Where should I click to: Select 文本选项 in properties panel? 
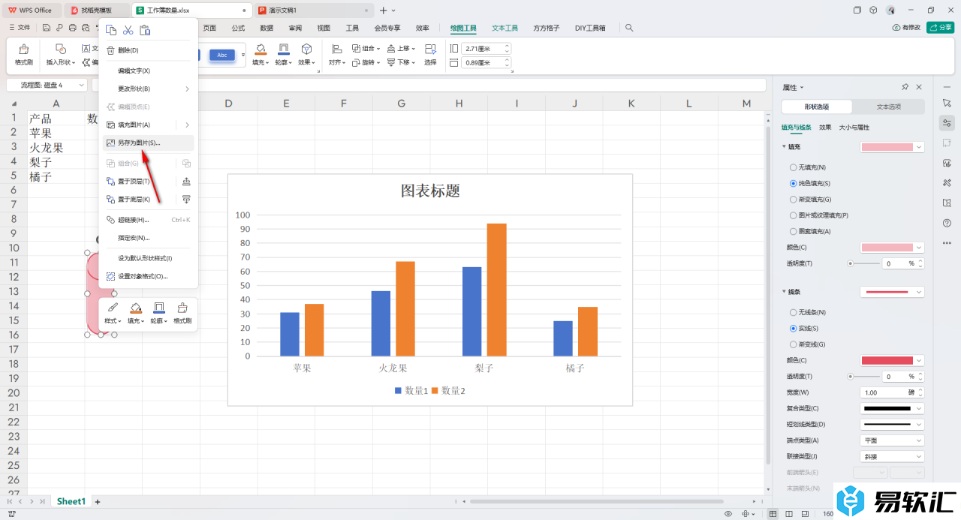[x=888, y=107]
